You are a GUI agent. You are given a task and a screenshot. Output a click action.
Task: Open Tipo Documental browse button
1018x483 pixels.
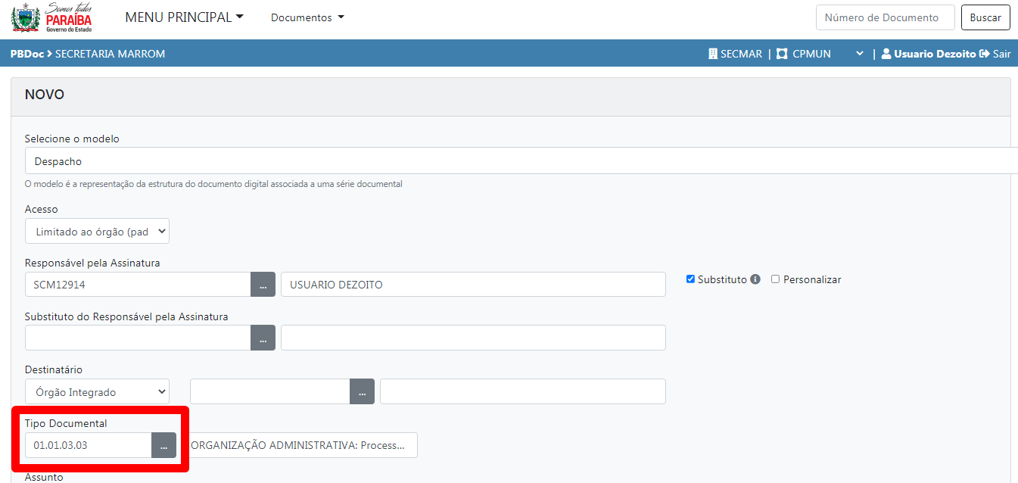163,445
